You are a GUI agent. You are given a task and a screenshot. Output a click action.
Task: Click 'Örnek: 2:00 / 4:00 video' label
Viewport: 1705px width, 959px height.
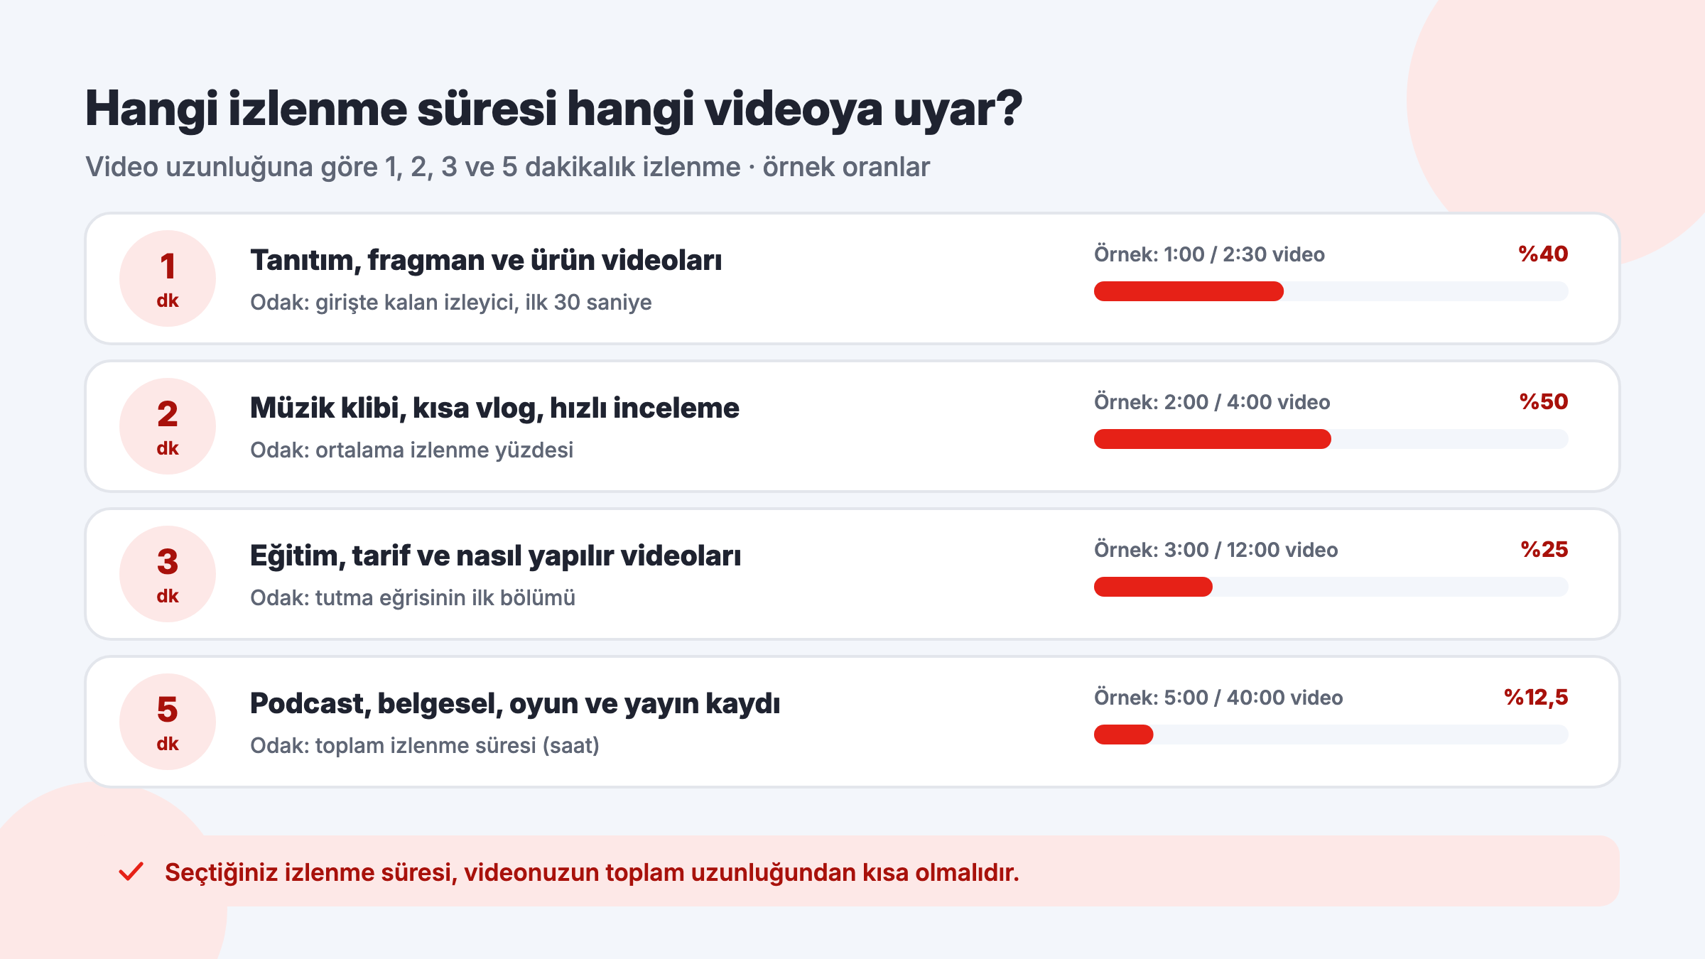(1212, 402)
